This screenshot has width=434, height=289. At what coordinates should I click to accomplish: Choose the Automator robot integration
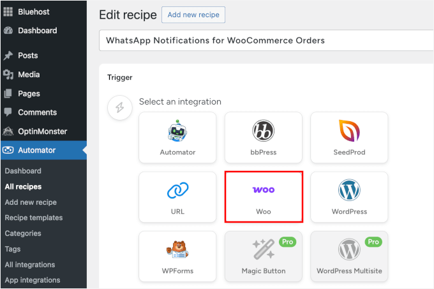(x=177, y=137)
